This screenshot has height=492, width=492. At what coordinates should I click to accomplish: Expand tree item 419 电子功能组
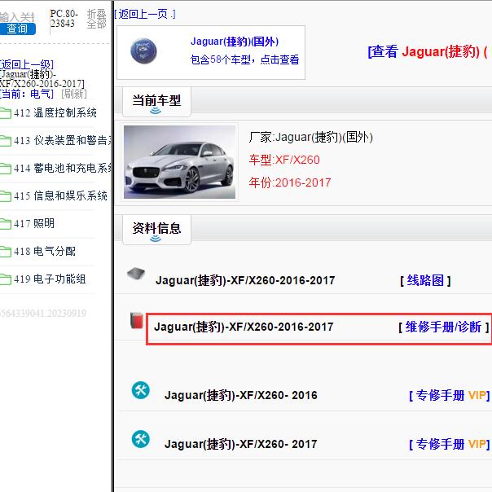coord(50,279)
